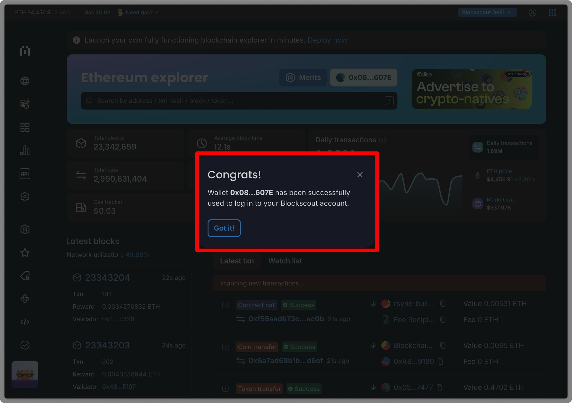The height and width of the screenshot is (403, 572).
Task: Open block 23343203
Action: (108, 345)
